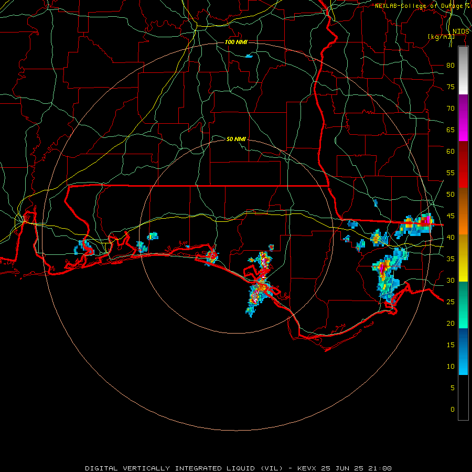Click the NEXLAB-College of DuPage credit text
The width and height of the screenshot is (472, 472).
(422, 6)
